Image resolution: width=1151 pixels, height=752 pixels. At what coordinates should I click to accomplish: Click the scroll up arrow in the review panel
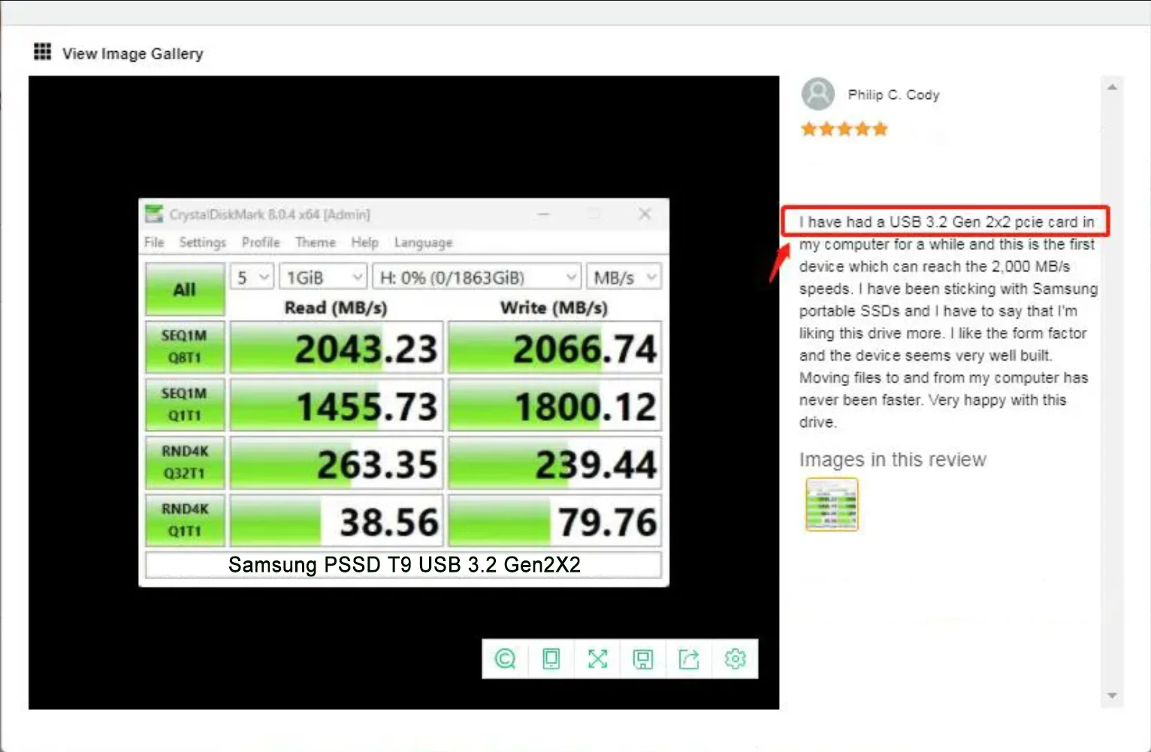(x=1112, y=88)
